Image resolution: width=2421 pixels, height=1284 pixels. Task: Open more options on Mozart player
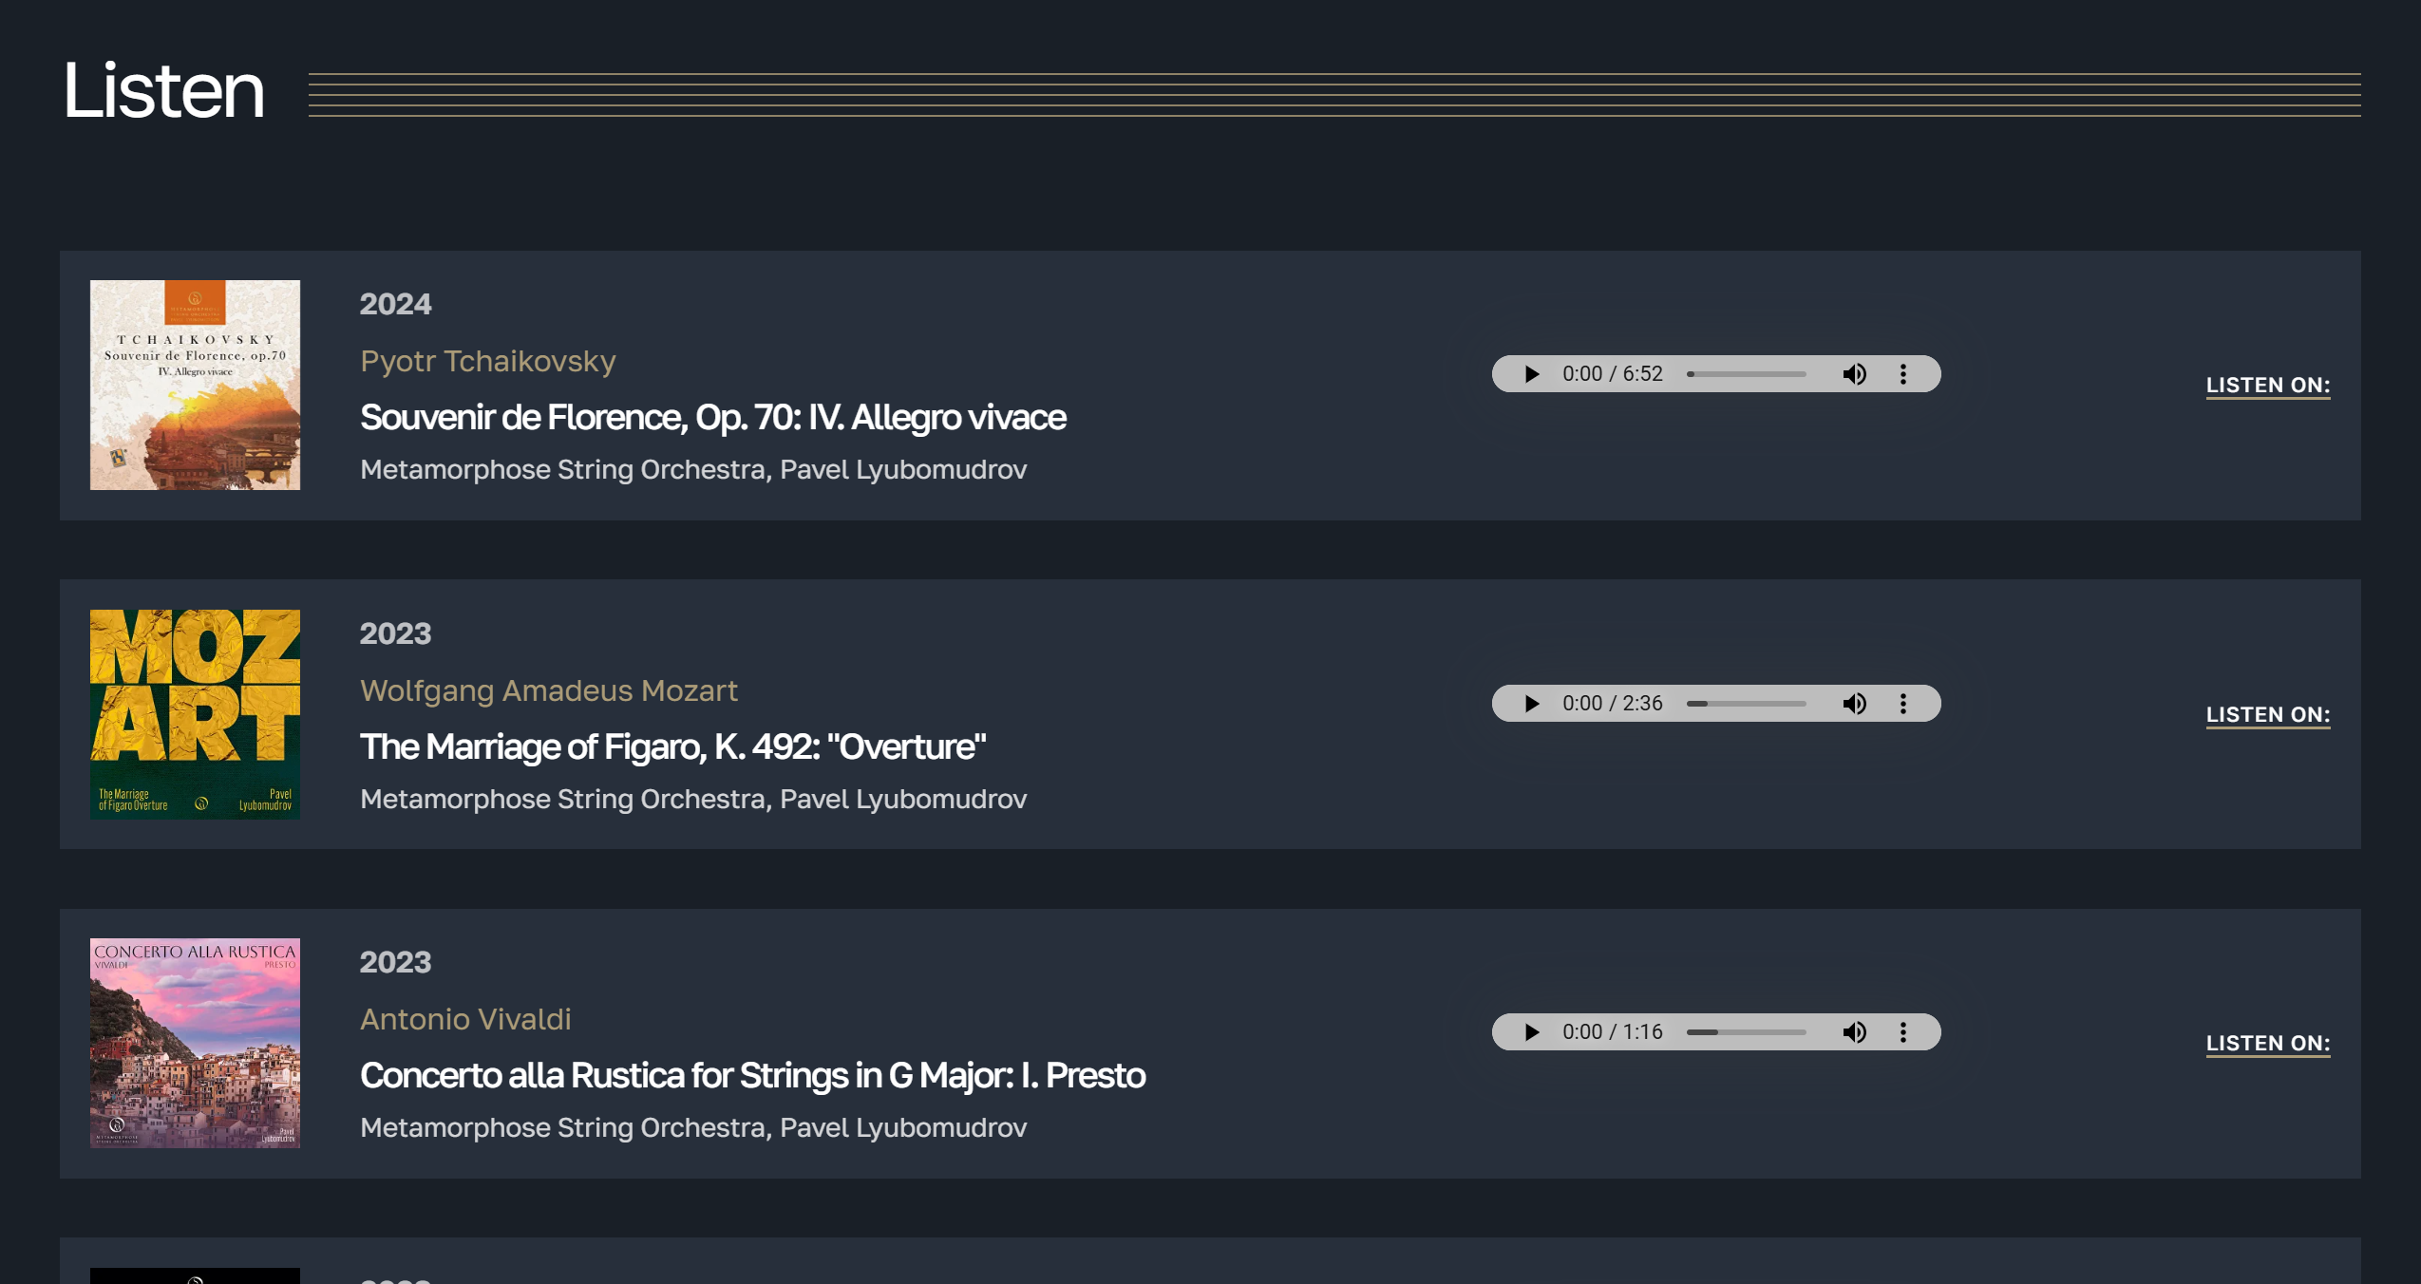(x=1903, y=704)
